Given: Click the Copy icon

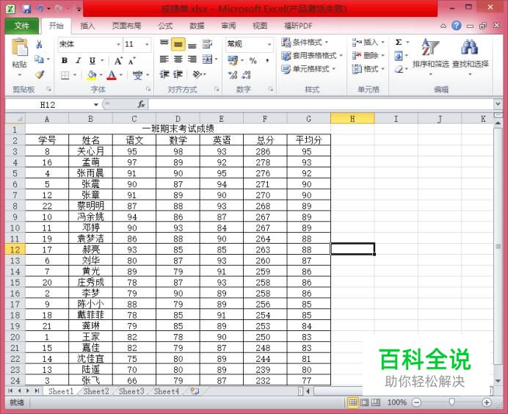Looking at the screenshot, I should coord(39,59).
